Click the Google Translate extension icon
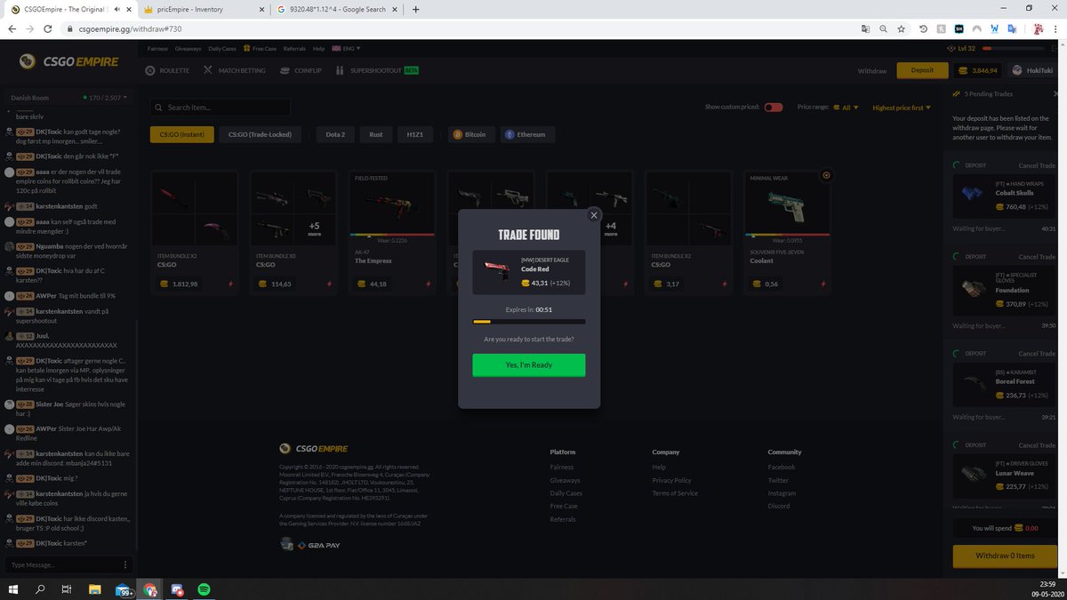This screenshot has width=1067, height=600. pos(1012,28)
